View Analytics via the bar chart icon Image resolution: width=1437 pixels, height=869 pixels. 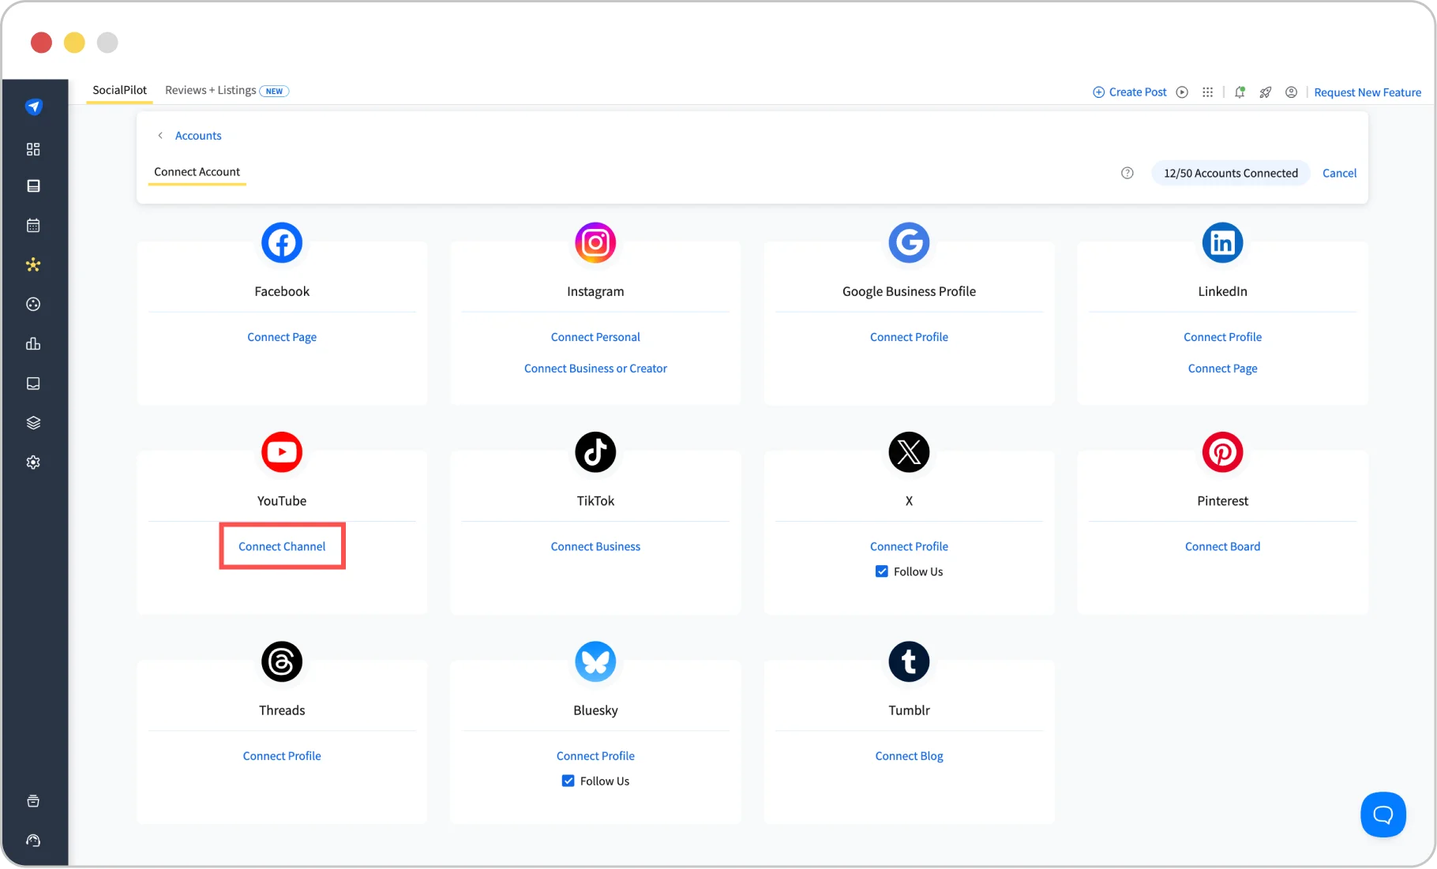point(33,343)
